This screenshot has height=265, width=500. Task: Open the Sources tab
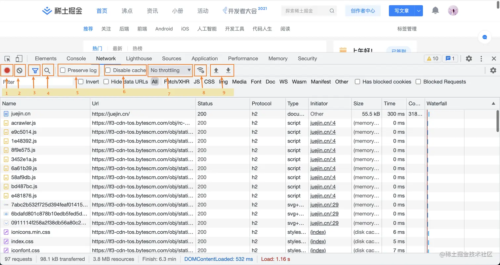pos(172,58)
